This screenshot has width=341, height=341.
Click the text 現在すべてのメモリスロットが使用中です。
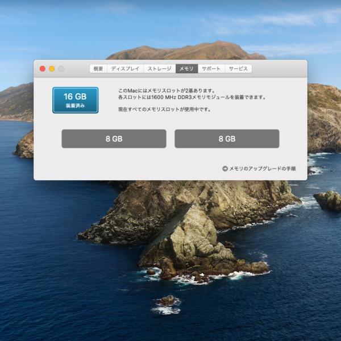(164, 109)
